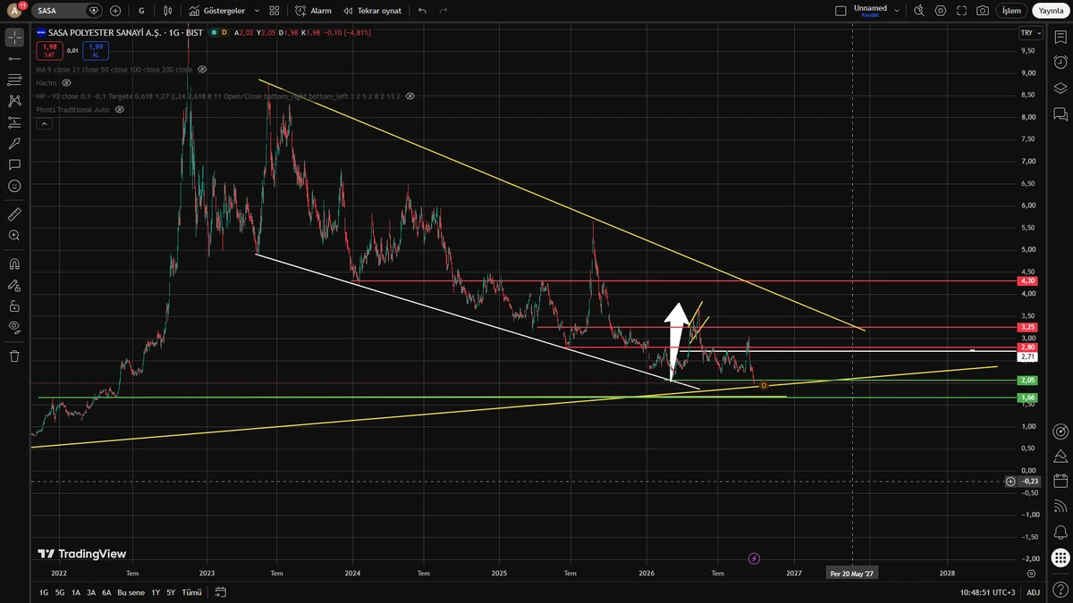The height and width of the screenshot is (603, 1073).
Task: Open quick search lightning icon
Action: 918,11
